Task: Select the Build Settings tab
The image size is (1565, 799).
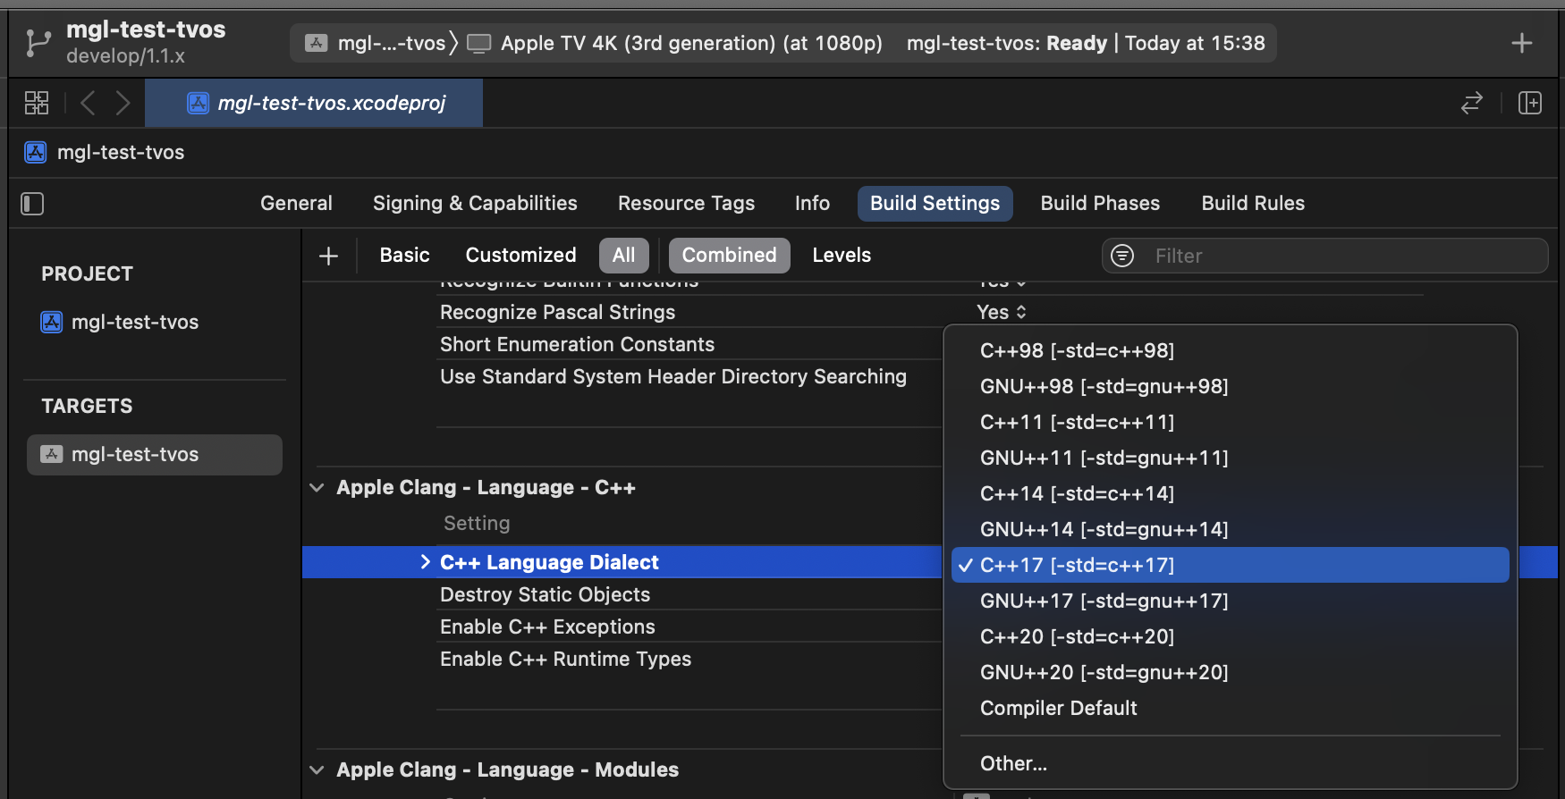Action: click(x=935, y=204)
